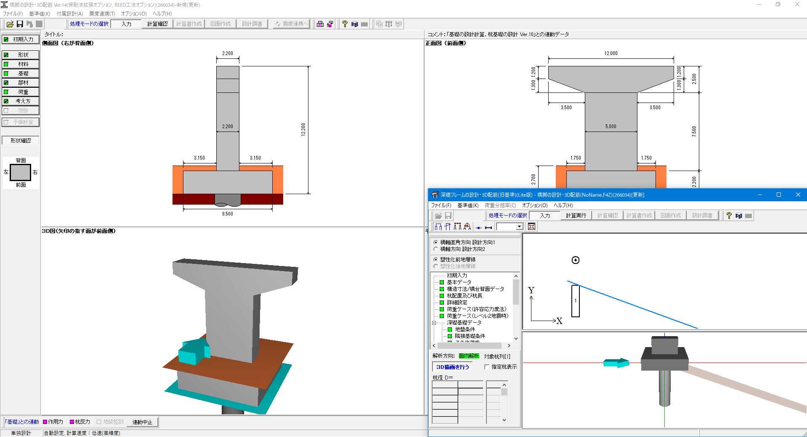Open the 付属設計(A) menu
The height and width of the screenshot is (437, 807).
coord(70,13)
